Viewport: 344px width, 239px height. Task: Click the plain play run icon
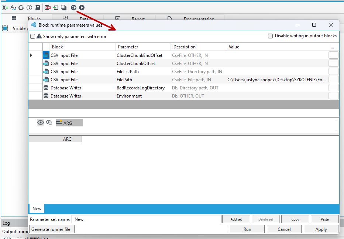[x=82, y=8]
